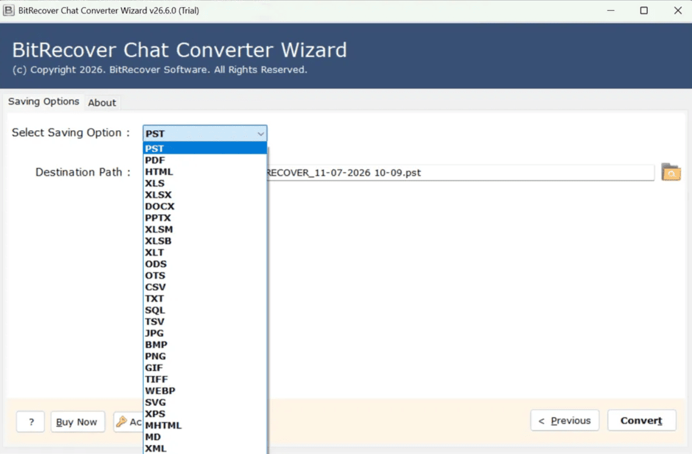This screenshot has width=692, height=454.
Task: Choose SQL from the dropdown list
Action: tap(205, 310)
